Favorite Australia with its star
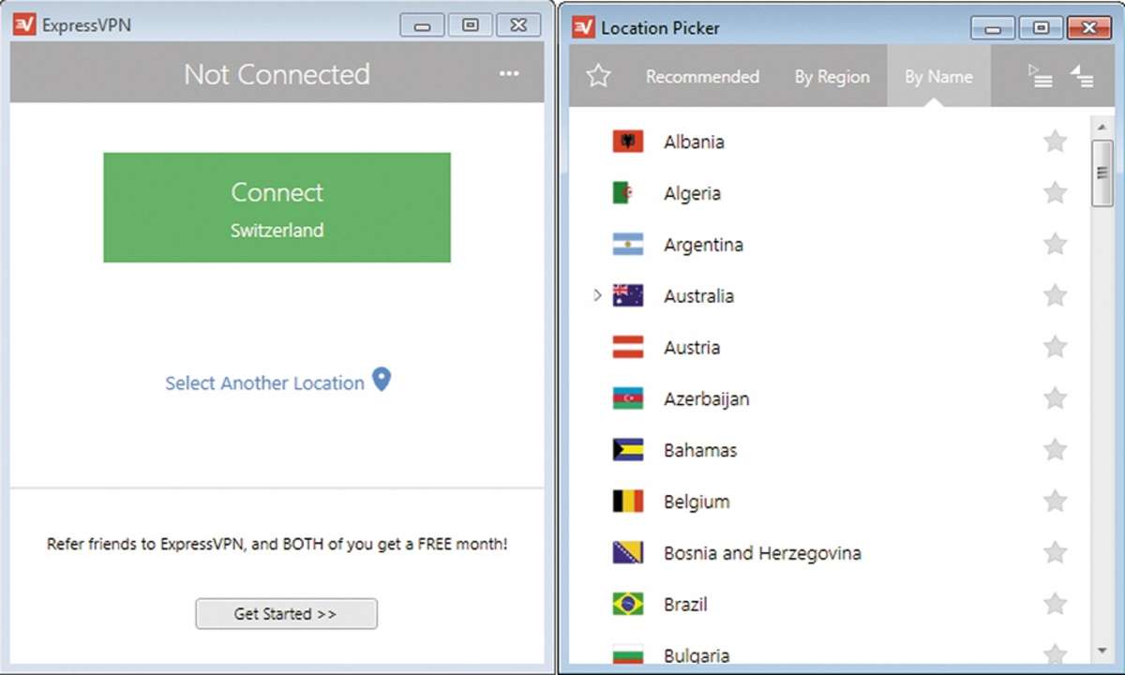The width and height of the screenshot is (1125, 675). [1056, 295]
